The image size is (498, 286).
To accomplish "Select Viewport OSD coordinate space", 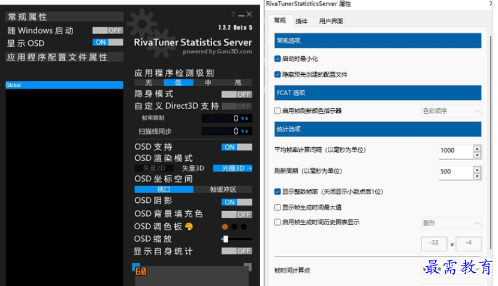I will click(x=164, y=189).
